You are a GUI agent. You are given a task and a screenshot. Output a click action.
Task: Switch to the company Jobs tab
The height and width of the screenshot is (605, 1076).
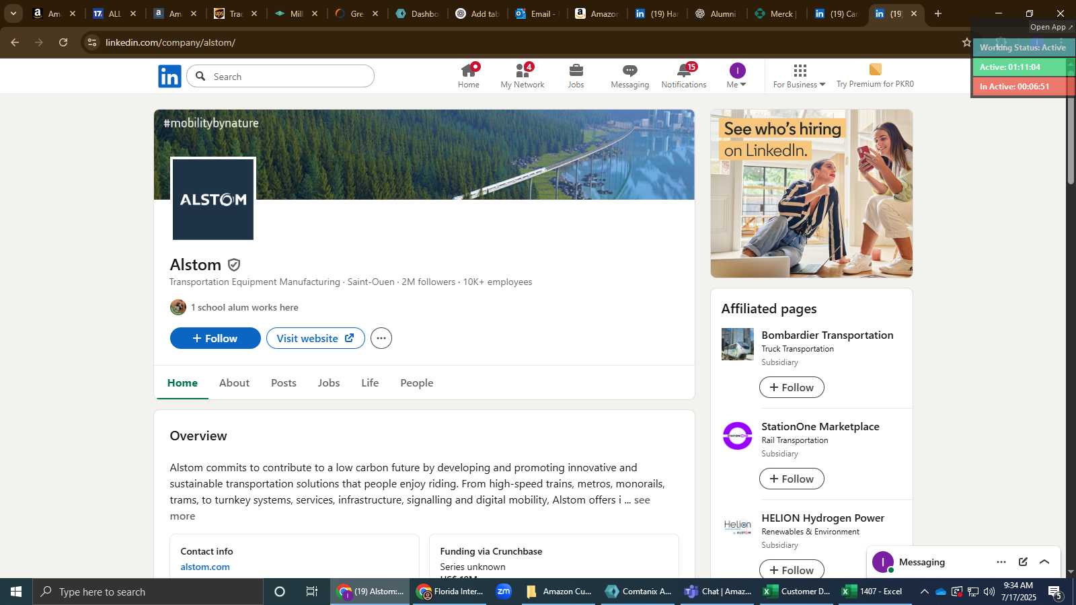(329, 382)
